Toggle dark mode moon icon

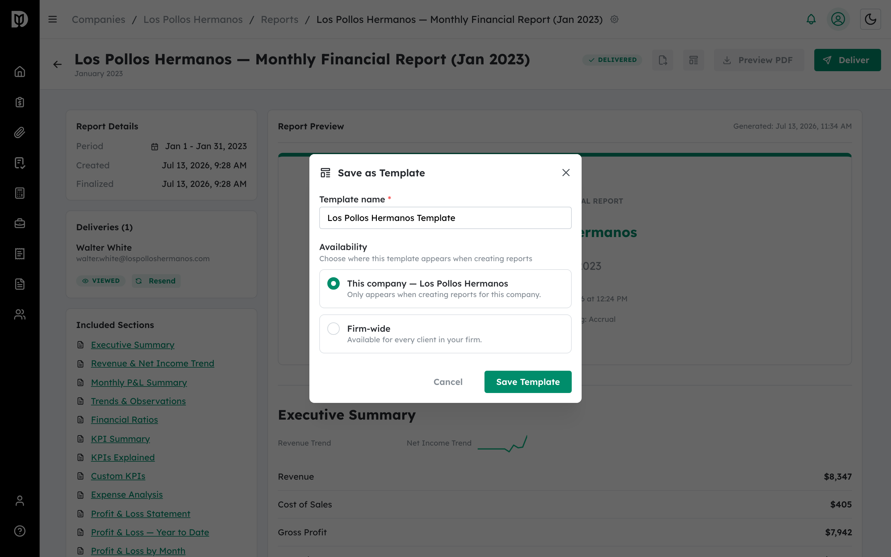870,19
